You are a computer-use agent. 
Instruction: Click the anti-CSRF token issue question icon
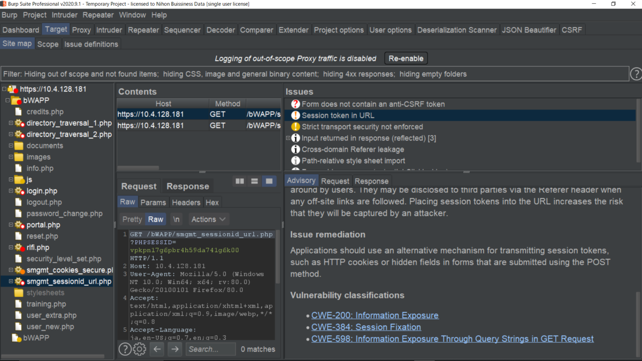[295, 104]
